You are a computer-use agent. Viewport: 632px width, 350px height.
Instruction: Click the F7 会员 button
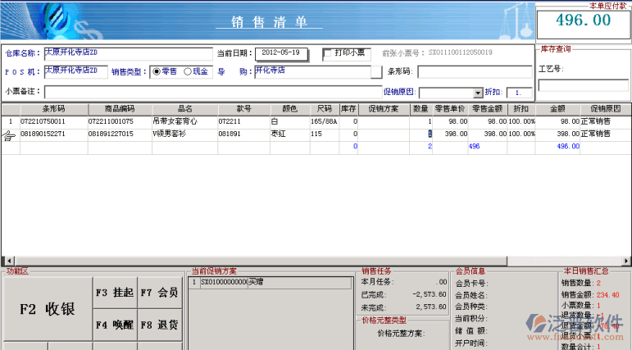click(158, 292)
